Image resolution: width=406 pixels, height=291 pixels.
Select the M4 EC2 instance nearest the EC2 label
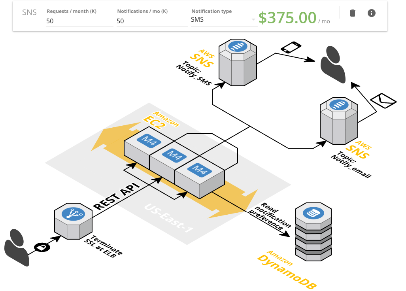149,141
